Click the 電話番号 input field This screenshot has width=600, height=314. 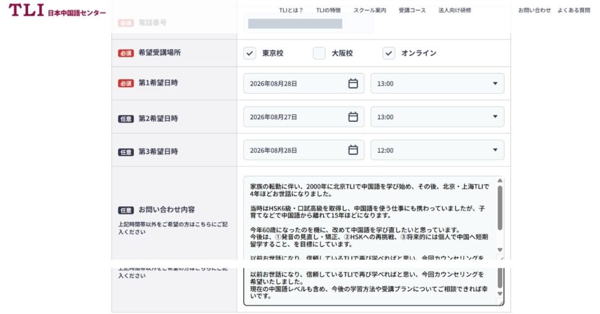point(308,23)
